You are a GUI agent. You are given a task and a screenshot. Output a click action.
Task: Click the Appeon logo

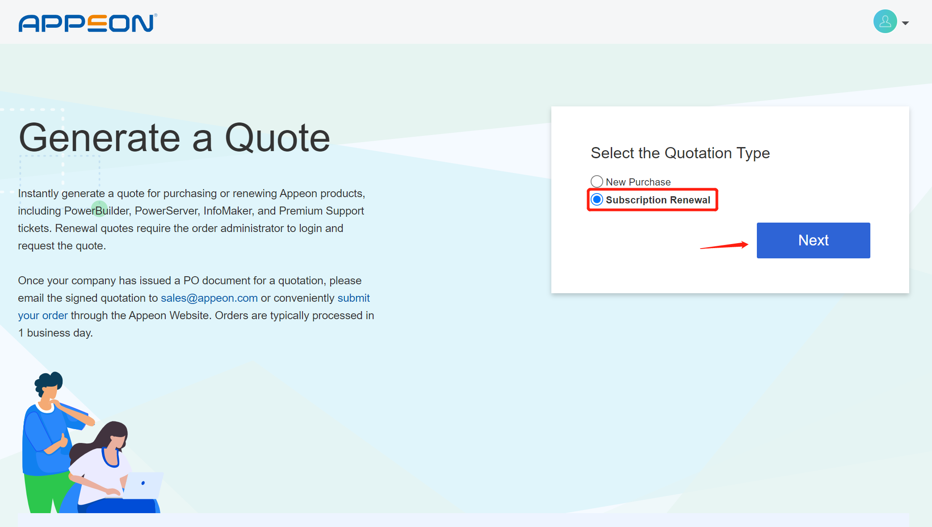click(88, 23)
